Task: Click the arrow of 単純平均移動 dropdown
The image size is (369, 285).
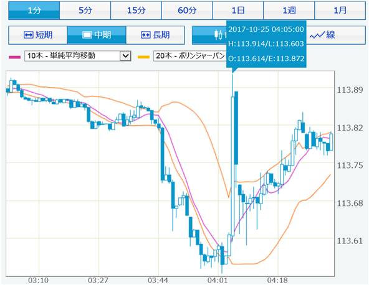Action: (125, 56)
